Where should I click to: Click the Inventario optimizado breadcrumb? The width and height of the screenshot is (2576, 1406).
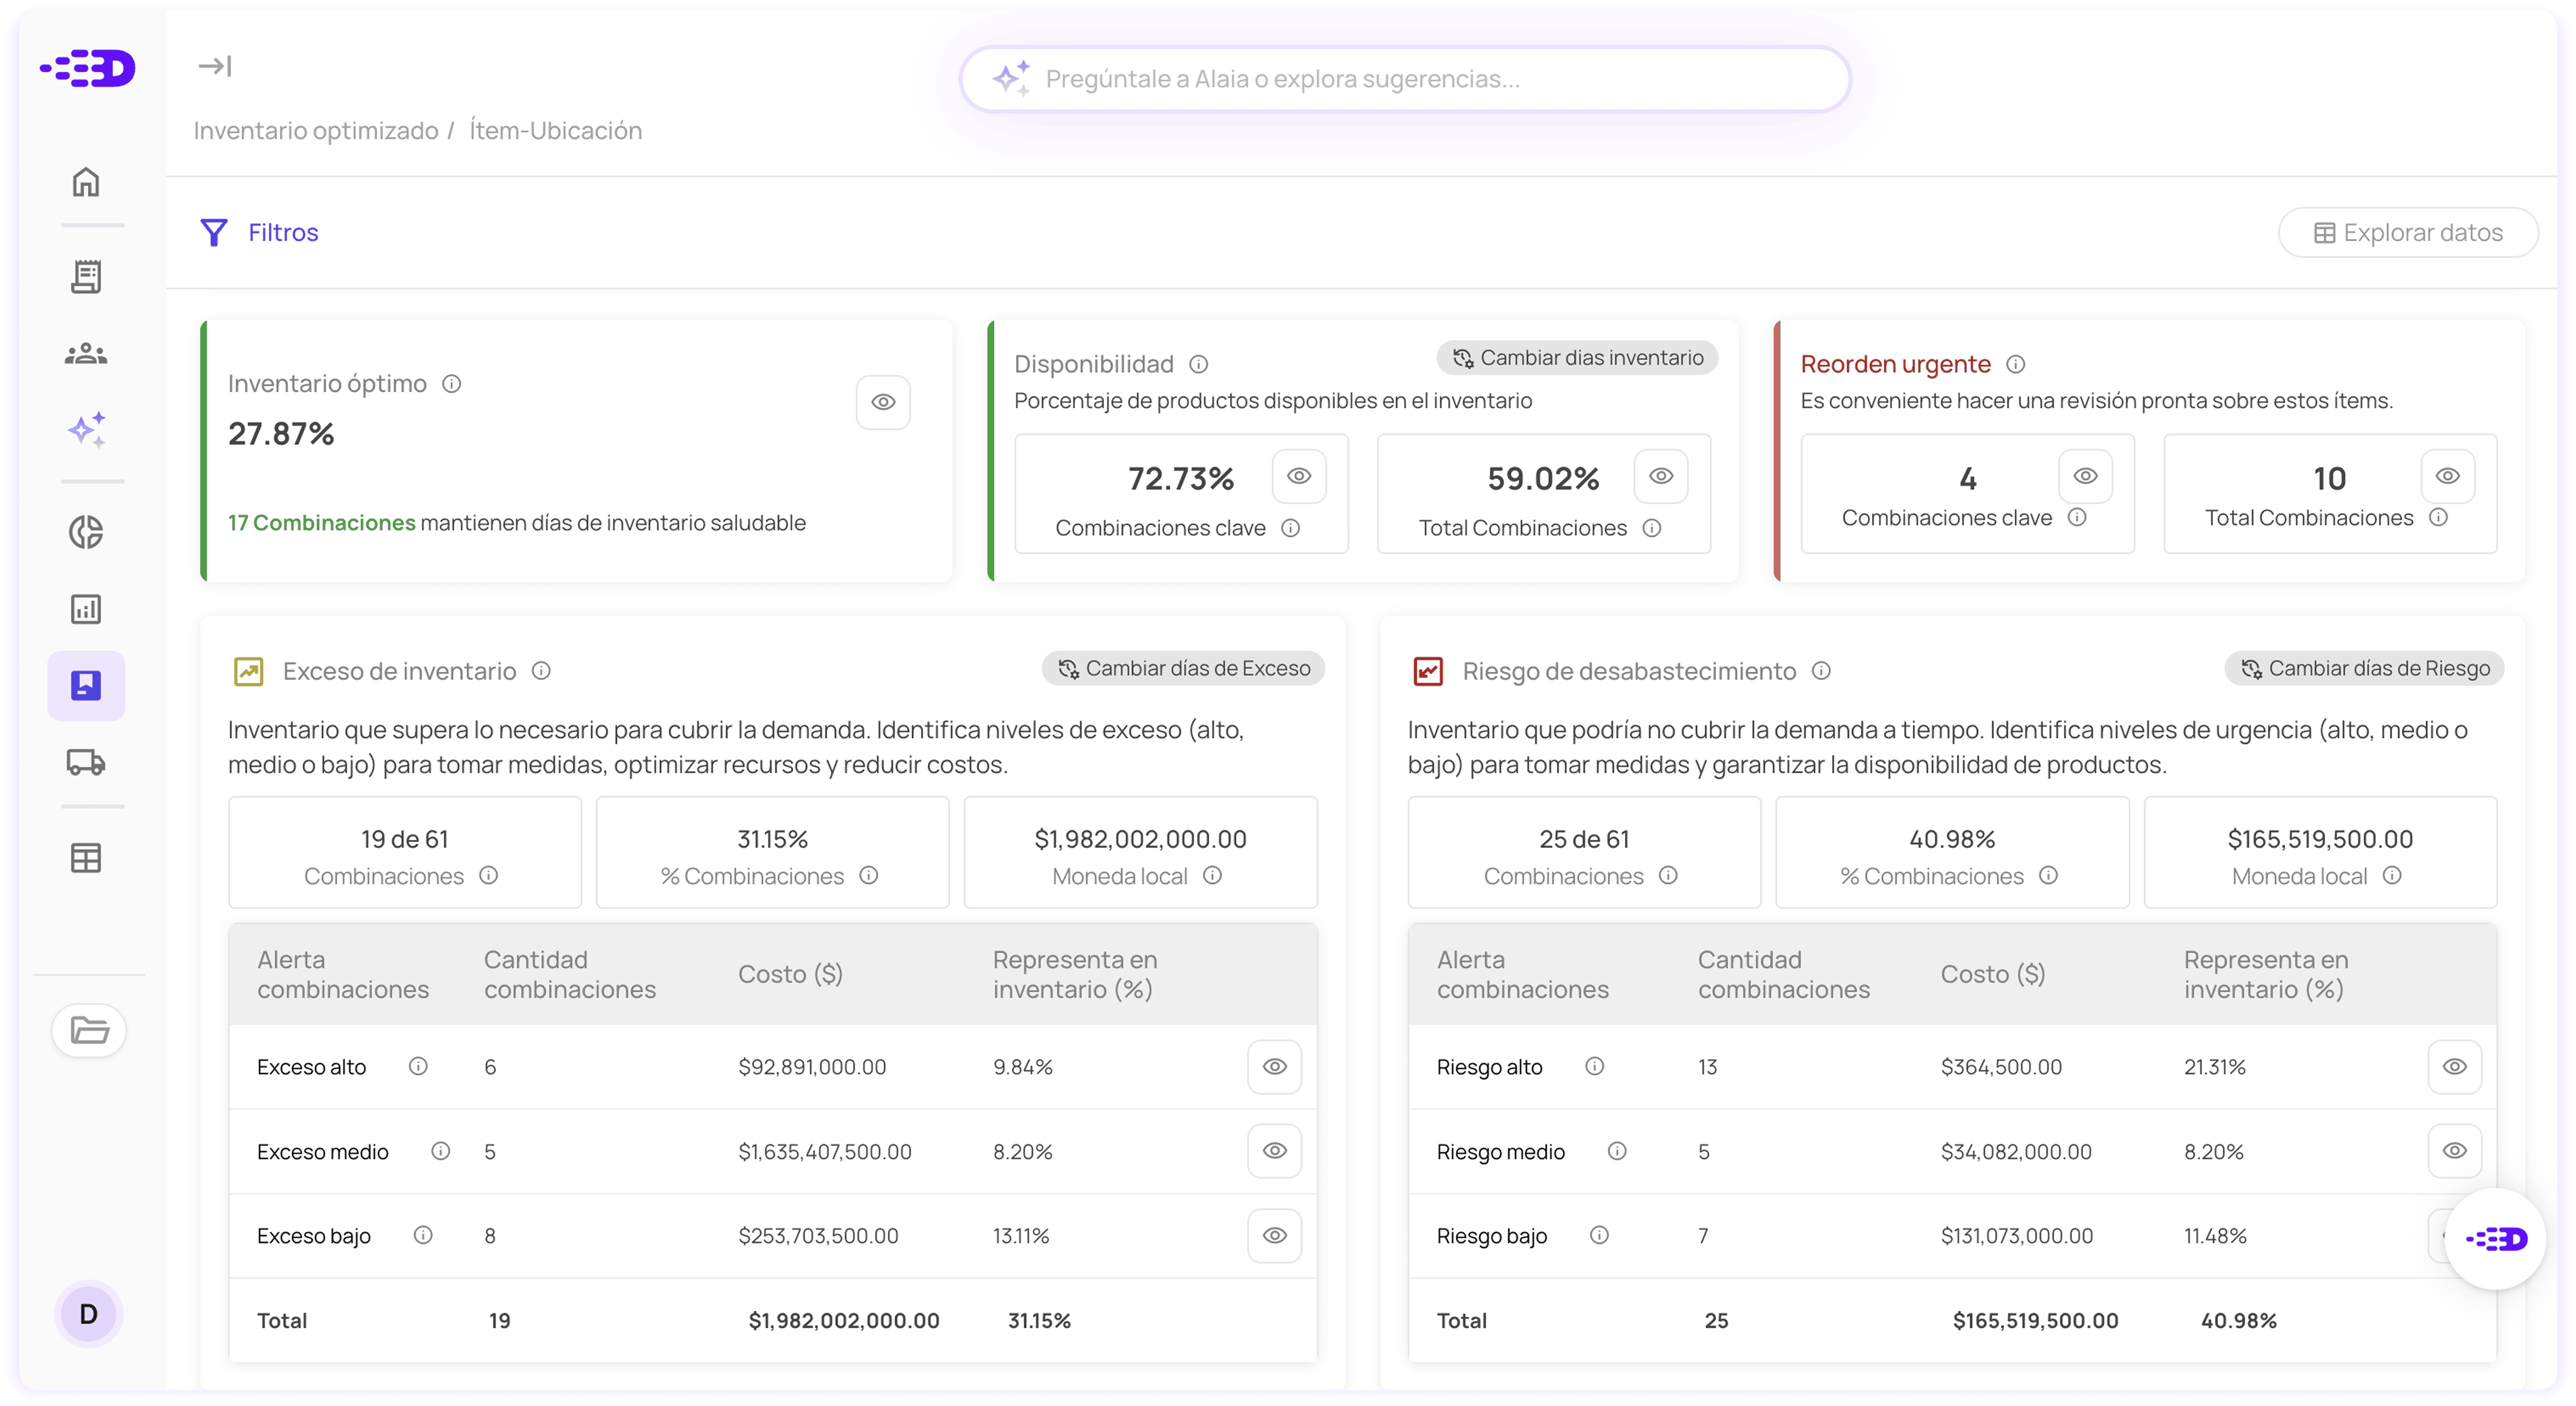(x=316, y=130)
